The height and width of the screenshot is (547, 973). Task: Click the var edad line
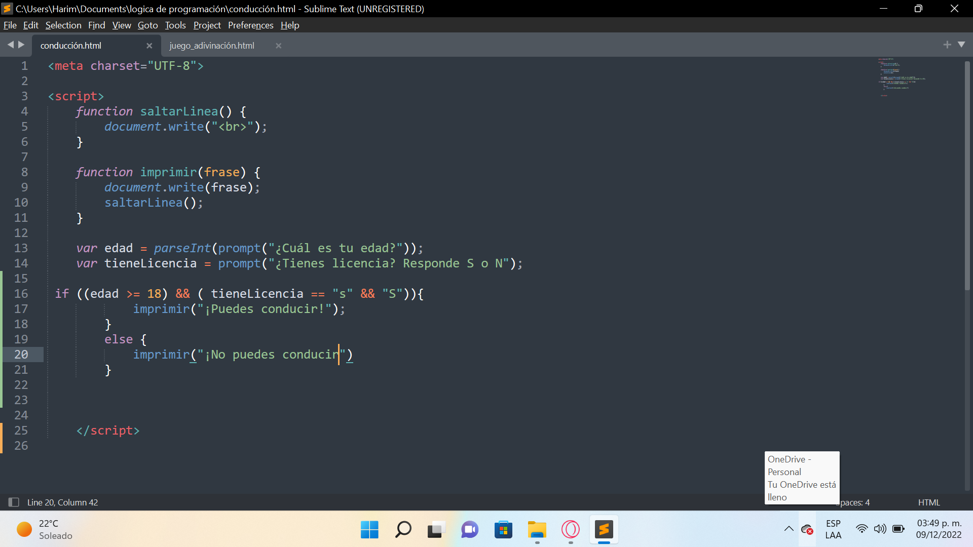point(249,248)
